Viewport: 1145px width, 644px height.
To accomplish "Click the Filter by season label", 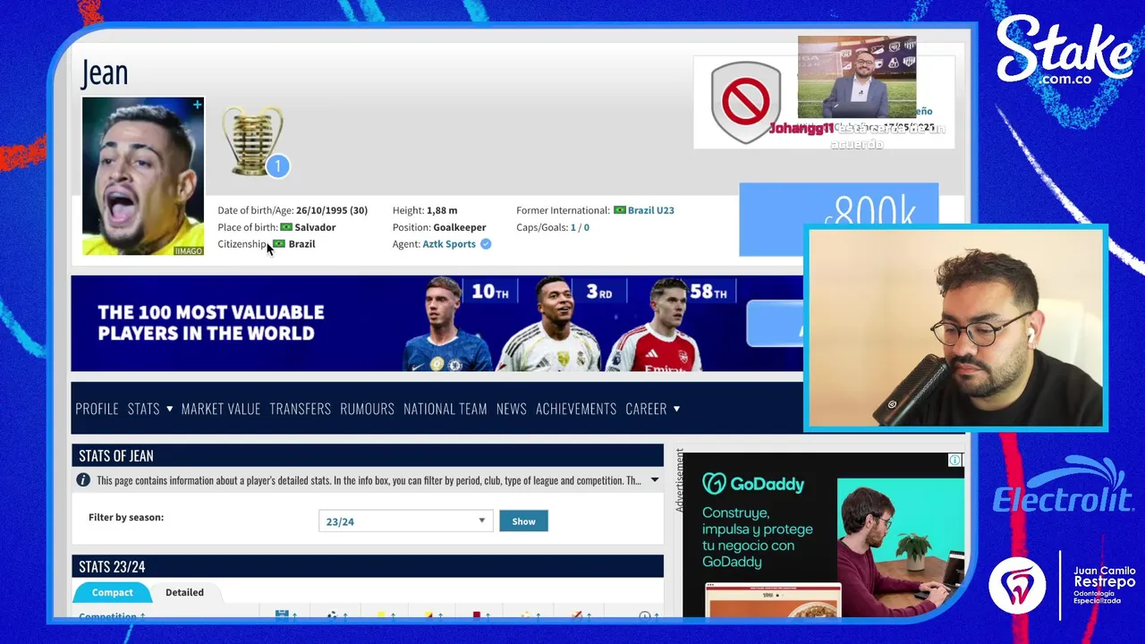I will point(126,517).
